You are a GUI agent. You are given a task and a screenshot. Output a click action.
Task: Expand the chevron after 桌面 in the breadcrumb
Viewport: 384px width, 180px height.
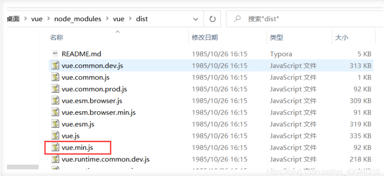point(25,19)
